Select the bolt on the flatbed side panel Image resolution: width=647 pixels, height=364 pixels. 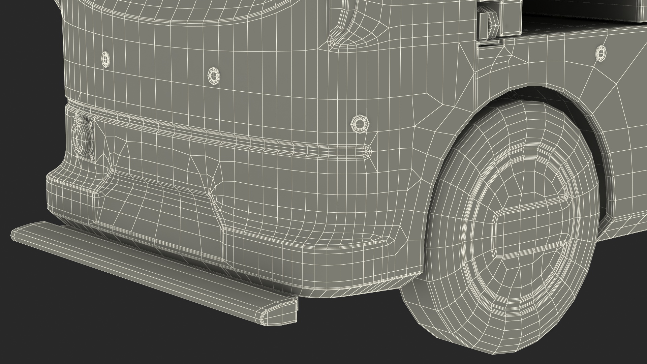click(601, 53)
